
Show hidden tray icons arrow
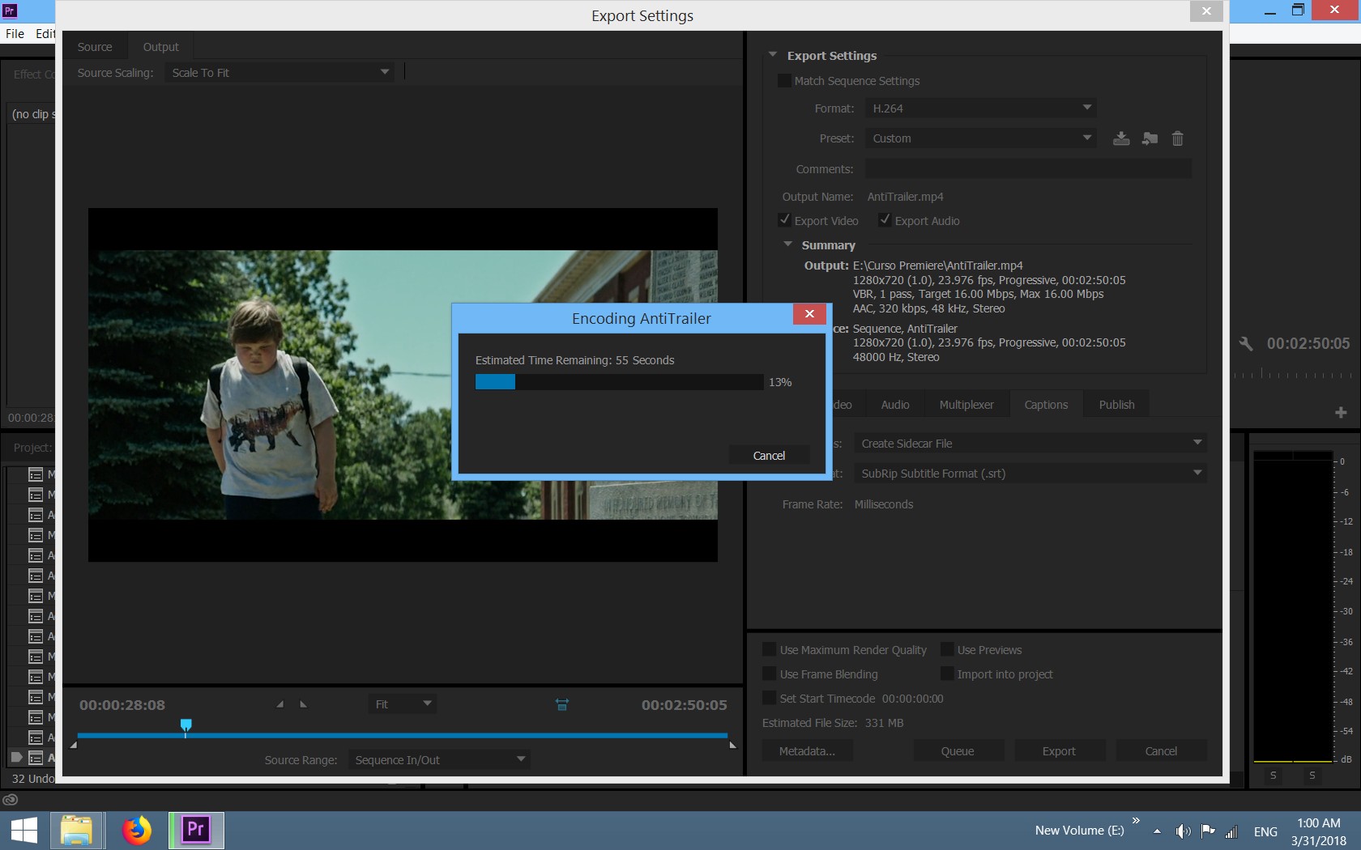(1157, 831)
